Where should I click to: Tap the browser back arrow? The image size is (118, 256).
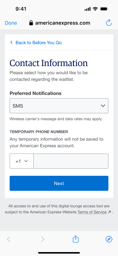click(9, 239)
